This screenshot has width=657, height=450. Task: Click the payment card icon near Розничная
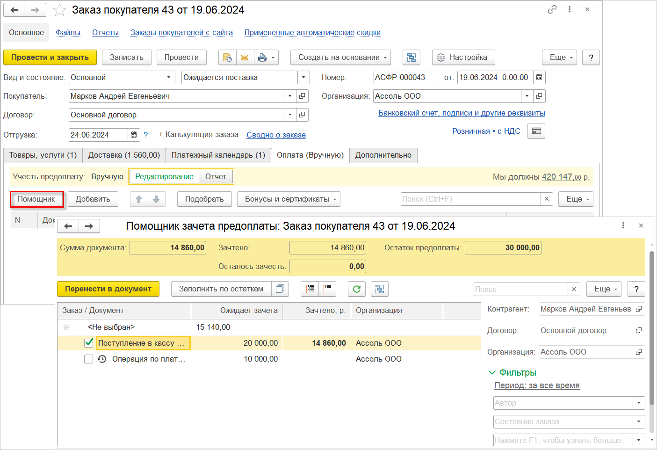coord(536,131)
